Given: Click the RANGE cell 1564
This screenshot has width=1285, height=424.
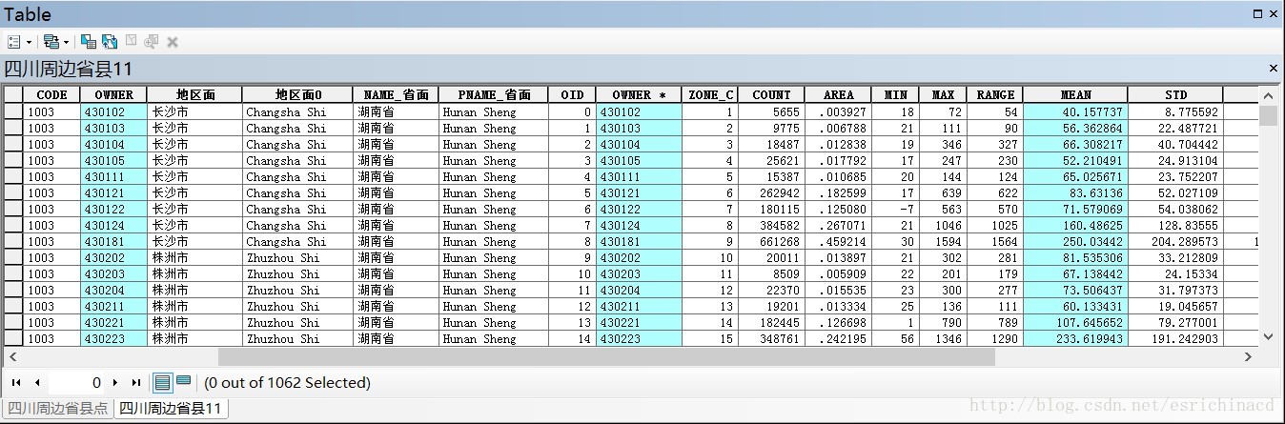Looking at the screenshot, I should [x=994, y=241].
